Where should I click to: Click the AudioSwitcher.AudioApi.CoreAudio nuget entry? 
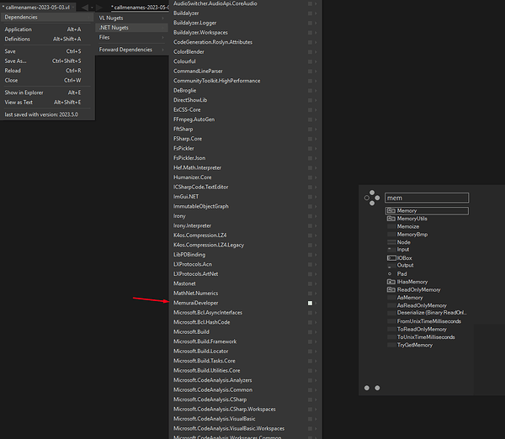(x=215, y=3)
